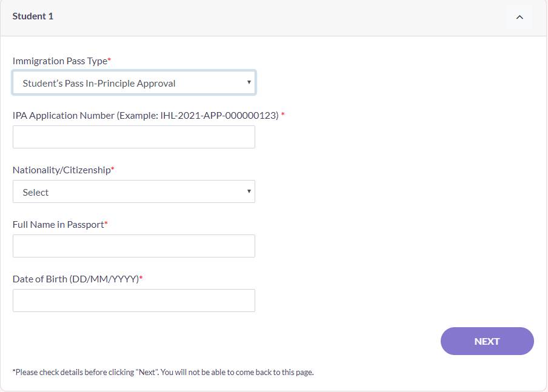548x392 pixels.
Task: Click the IHL-2021-APP-000000123 example text
Action: point(219,116)
